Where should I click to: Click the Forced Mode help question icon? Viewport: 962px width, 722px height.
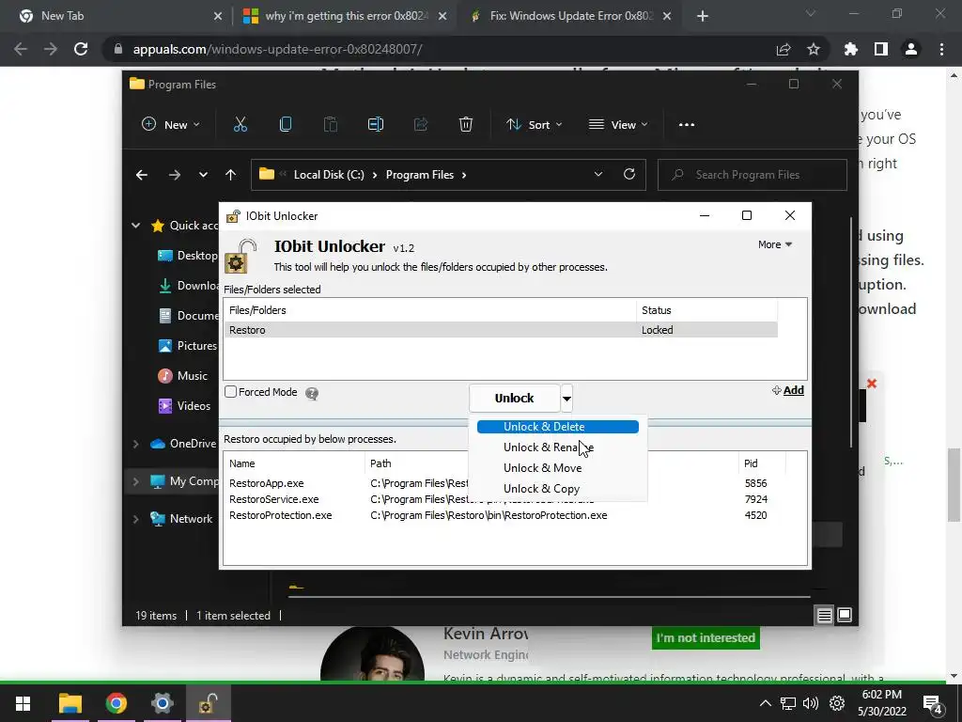(x=312, y=394)
